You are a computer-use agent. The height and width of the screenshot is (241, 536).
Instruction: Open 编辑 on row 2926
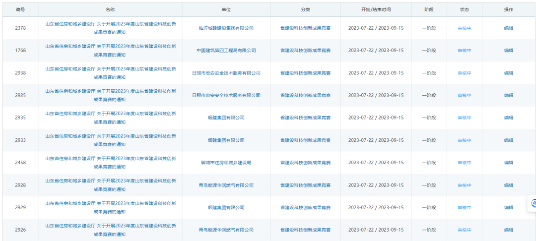point(509,230)
